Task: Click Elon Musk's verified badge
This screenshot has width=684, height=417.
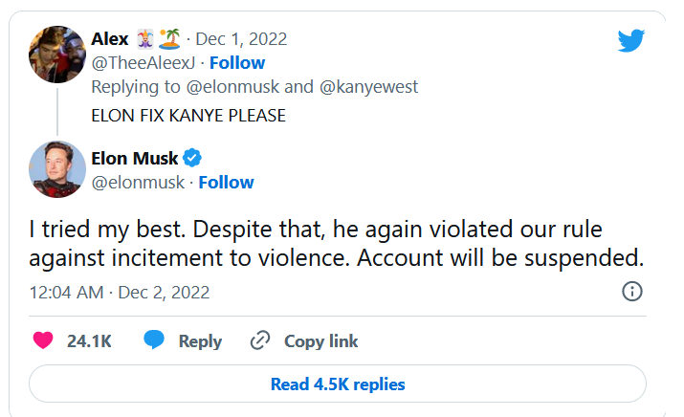Action: [x=192, y=158]
